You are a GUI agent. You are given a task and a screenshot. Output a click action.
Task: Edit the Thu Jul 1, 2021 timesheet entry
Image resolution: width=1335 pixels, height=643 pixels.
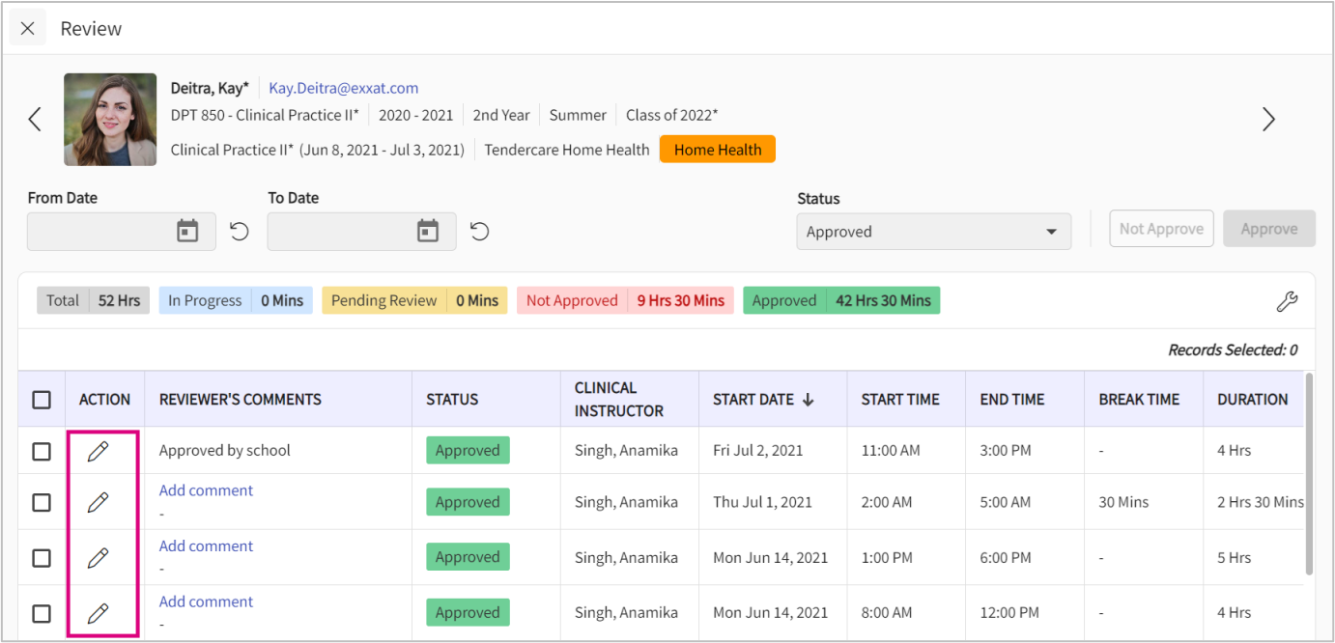(98, 502)
